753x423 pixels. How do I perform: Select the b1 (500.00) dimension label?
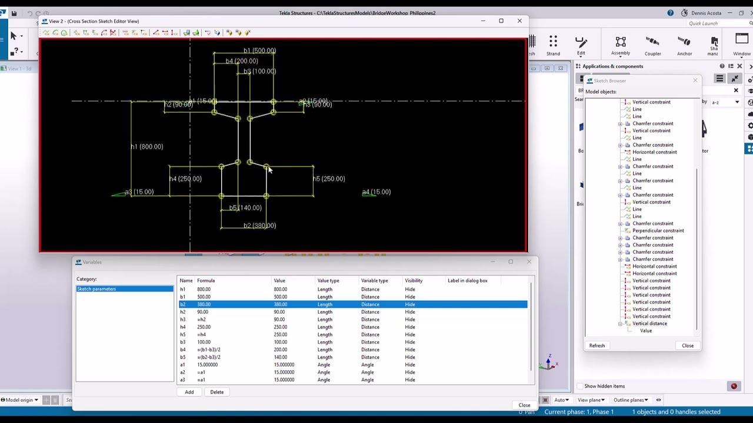(259, 51)
